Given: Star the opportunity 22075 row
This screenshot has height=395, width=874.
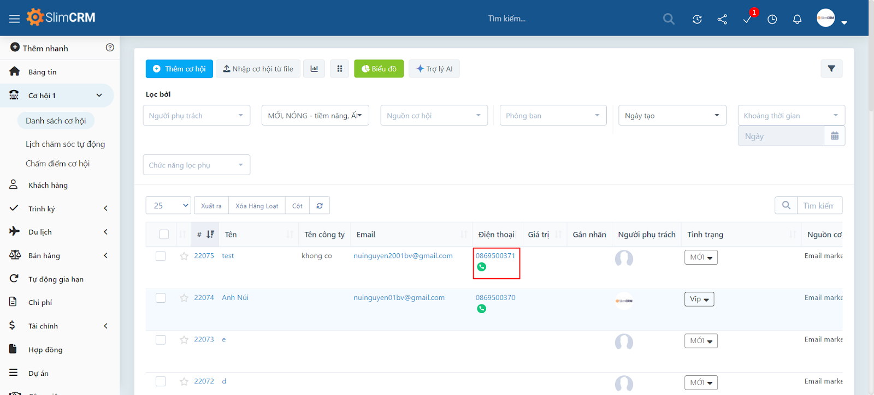Looking at the screenshot, I should tap(184, 256).
